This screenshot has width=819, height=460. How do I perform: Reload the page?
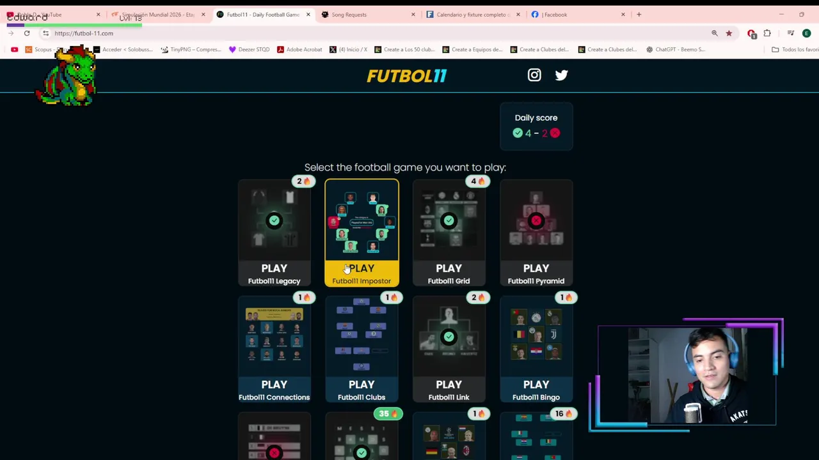click(x=27, y=33)
